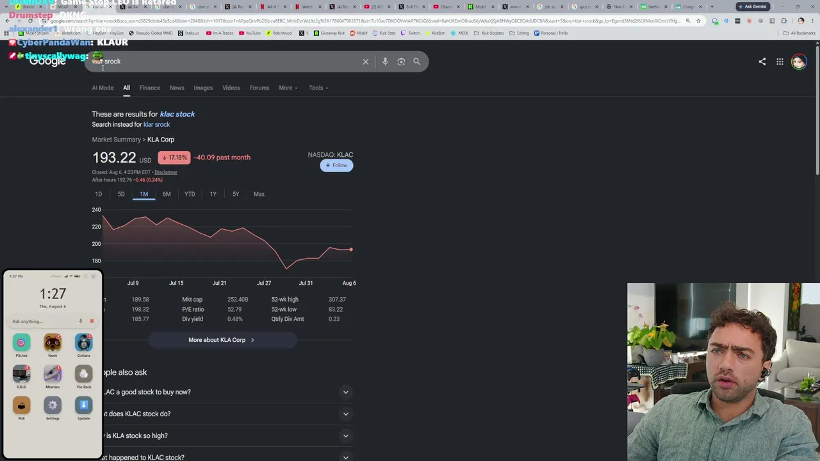Open the Nook app on the phone
The image size is (820, 461).
pos(53,343)
